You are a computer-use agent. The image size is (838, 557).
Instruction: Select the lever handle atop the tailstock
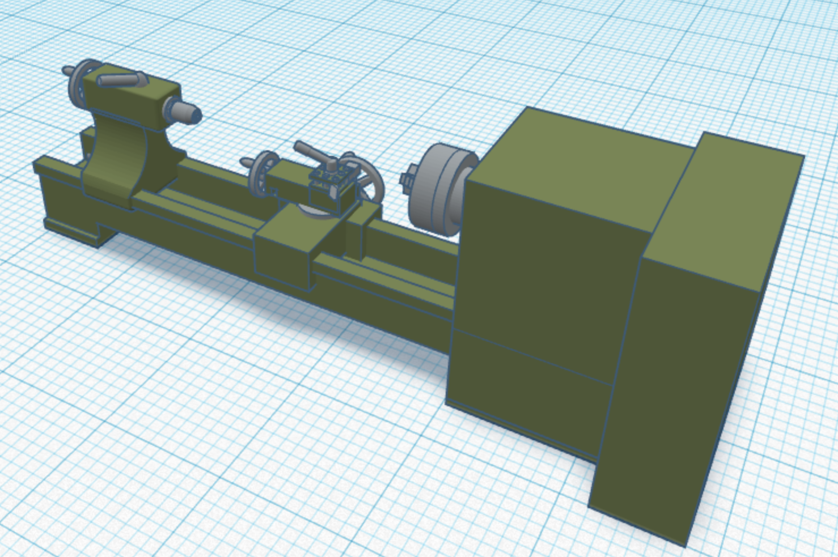[119, 80]
